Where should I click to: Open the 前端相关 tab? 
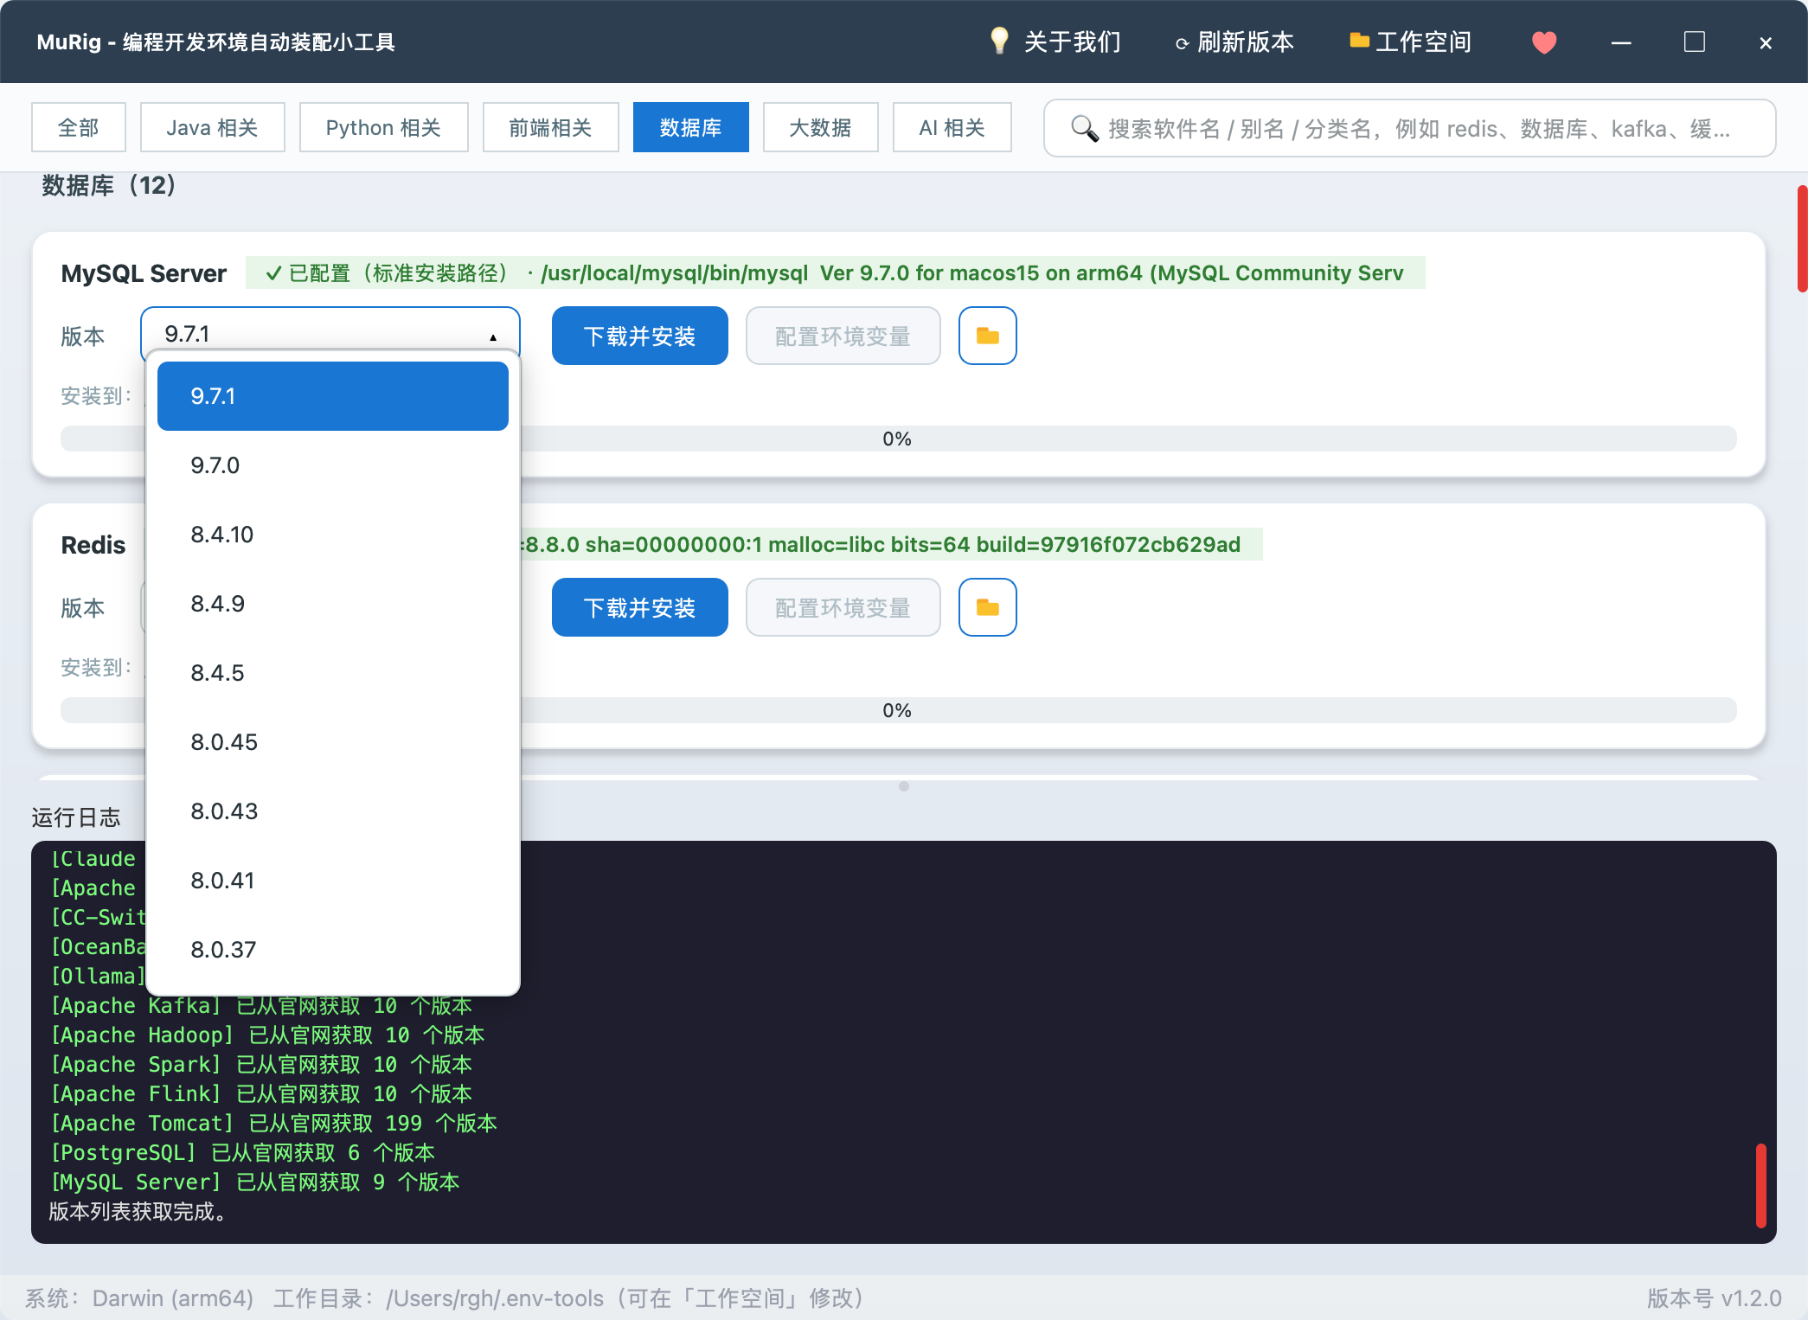(x=550, y=127)
